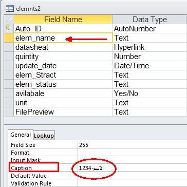Screen dimensions: 187x187
Task: Click the elemnts2 table icon
Action: tap(10, 8)
